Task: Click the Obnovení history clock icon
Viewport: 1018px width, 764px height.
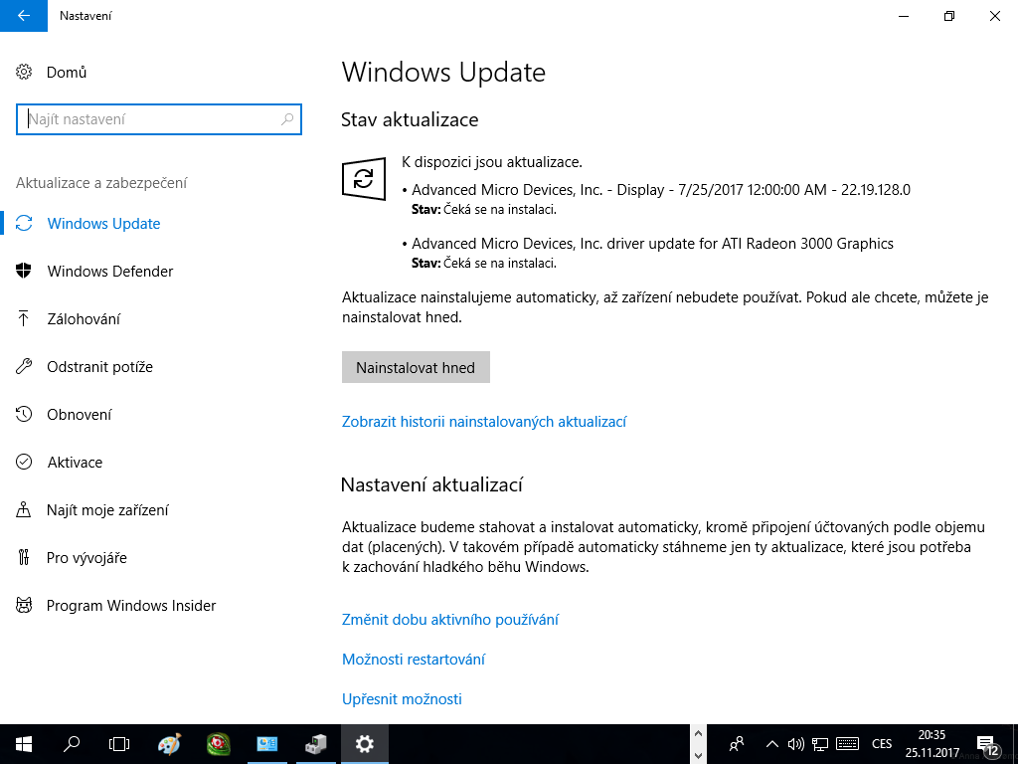Action: (24, 415)
